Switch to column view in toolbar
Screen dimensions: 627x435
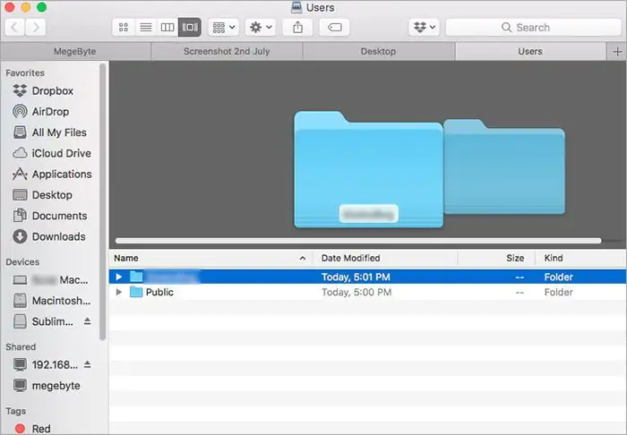coord(167,28)
